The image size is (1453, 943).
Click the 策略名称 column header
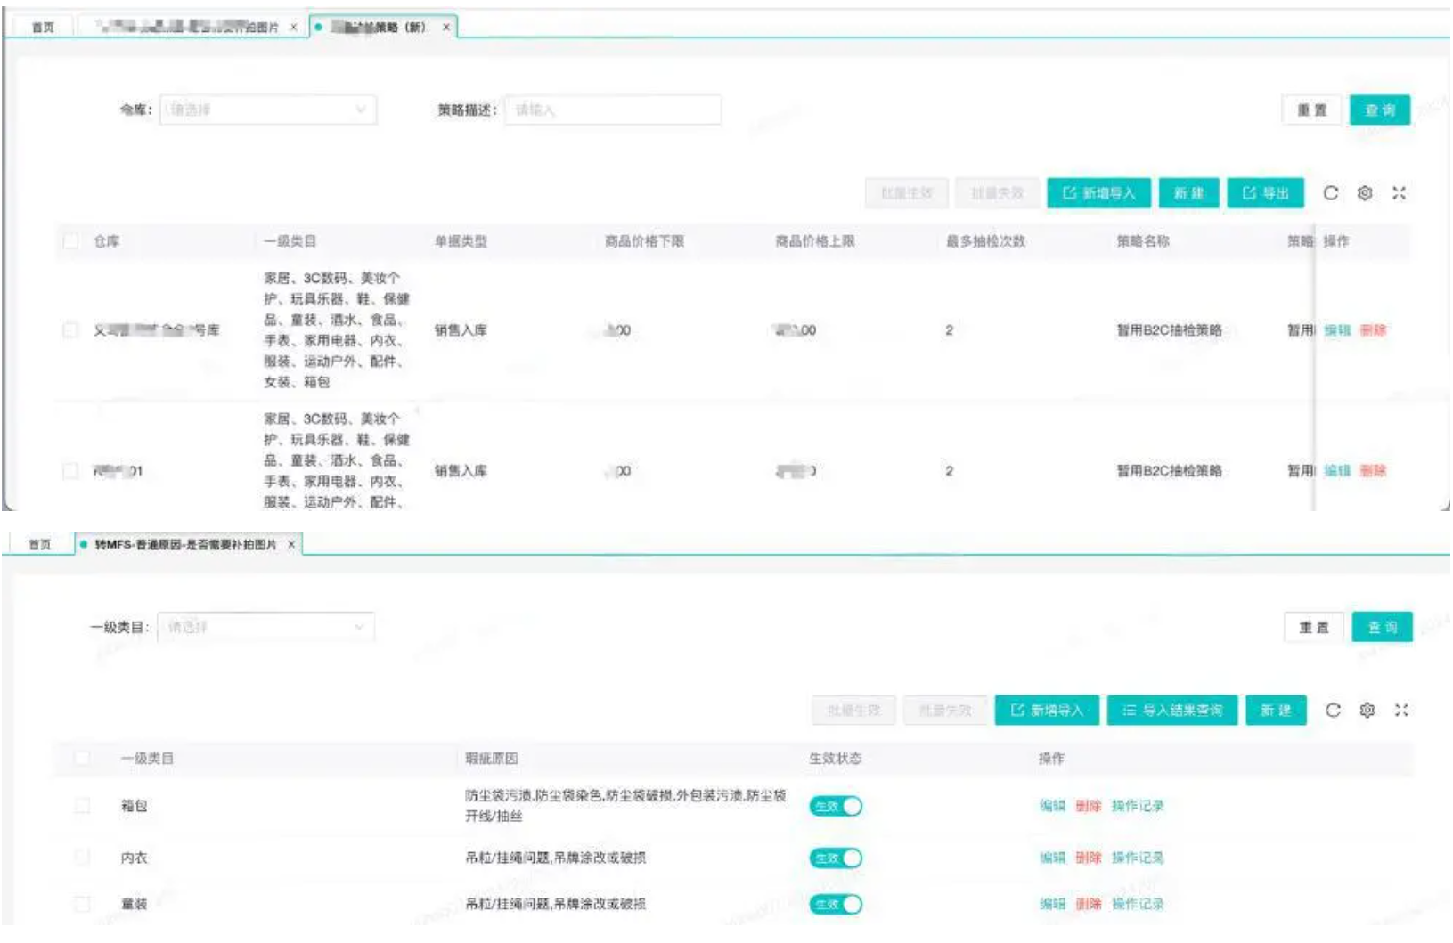click(1143, 240)
